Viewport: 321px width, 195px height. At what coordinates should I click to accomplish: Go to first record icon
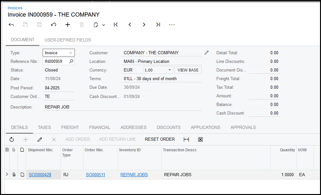click(116, 25)
